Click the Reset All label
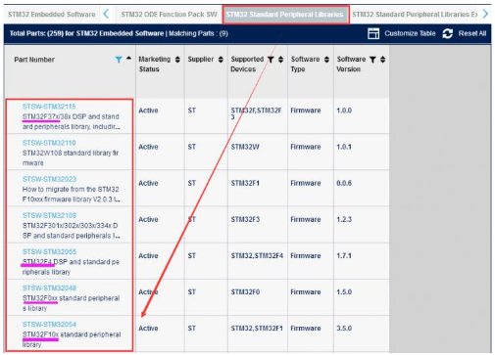This screenshot has height=355, width=495. click(x=472, y=33)
